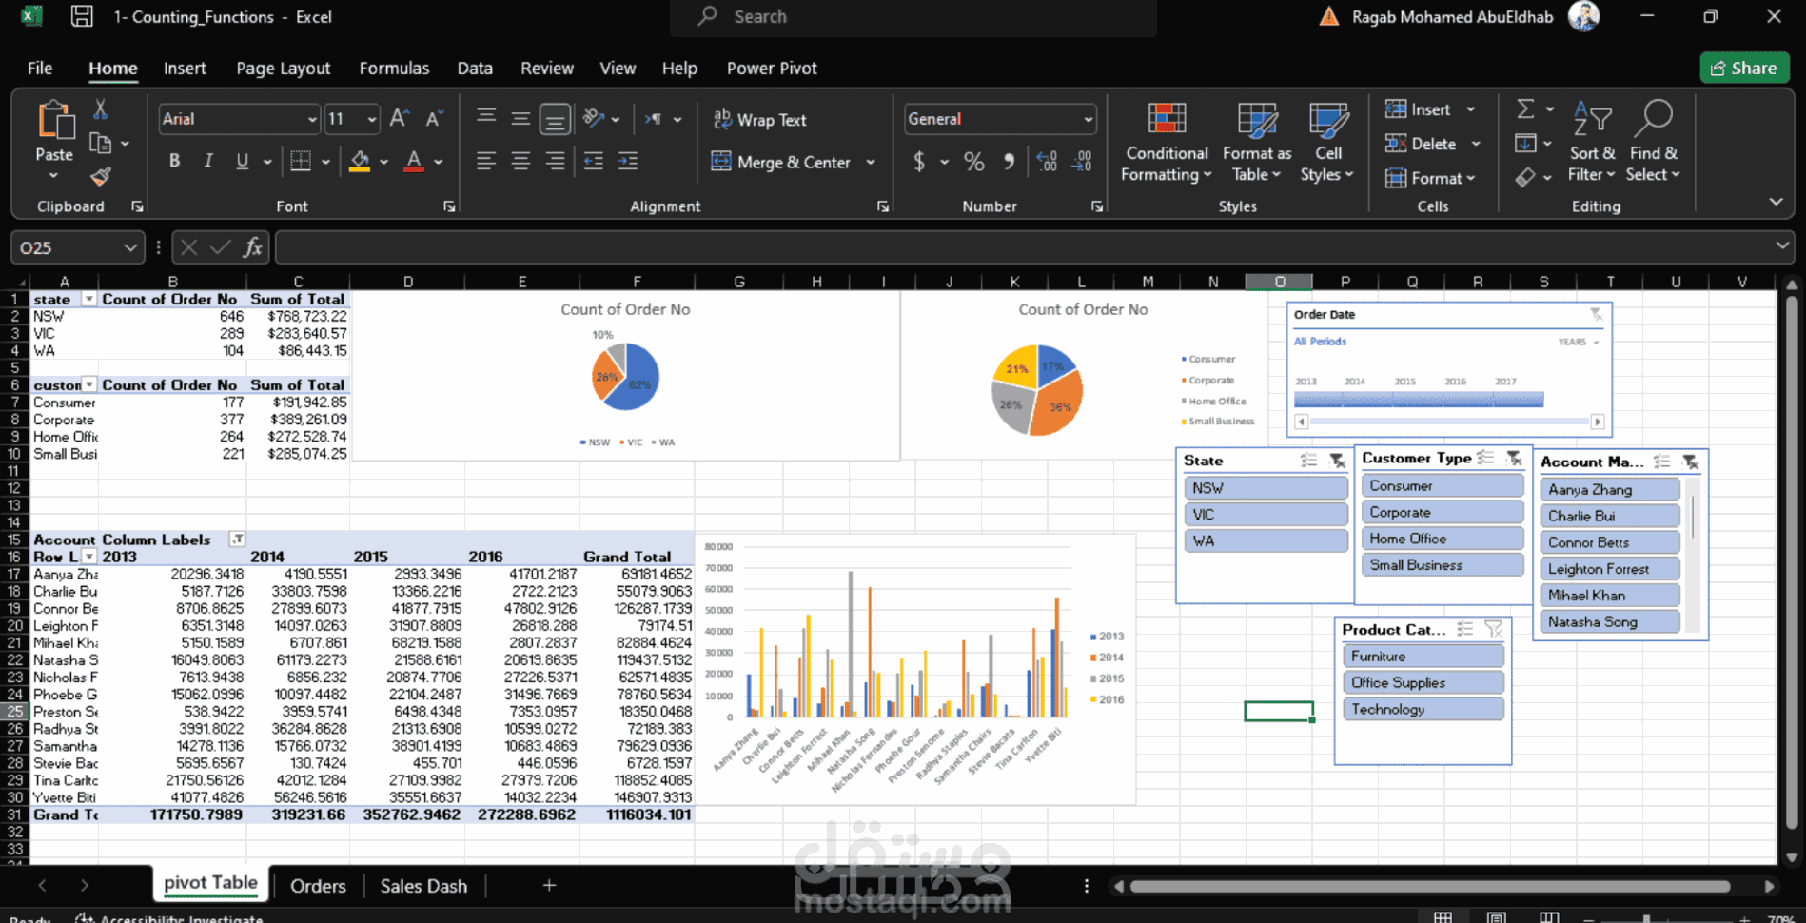Open the font size dropdown
The width and height of the screenshot is (1806, 923).
371,119
